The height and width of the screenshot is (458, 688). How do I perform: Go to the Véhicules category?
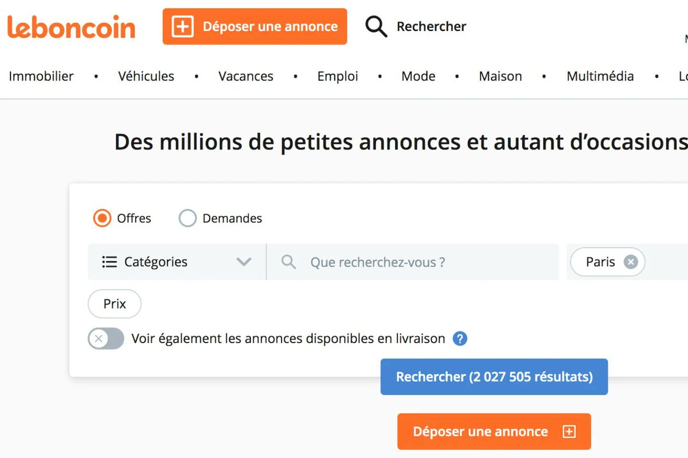click(146, 76)
